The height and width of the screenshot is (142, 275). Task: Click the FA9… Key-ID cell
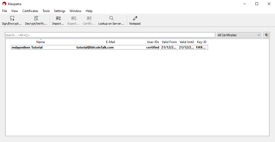coord(201,47)
